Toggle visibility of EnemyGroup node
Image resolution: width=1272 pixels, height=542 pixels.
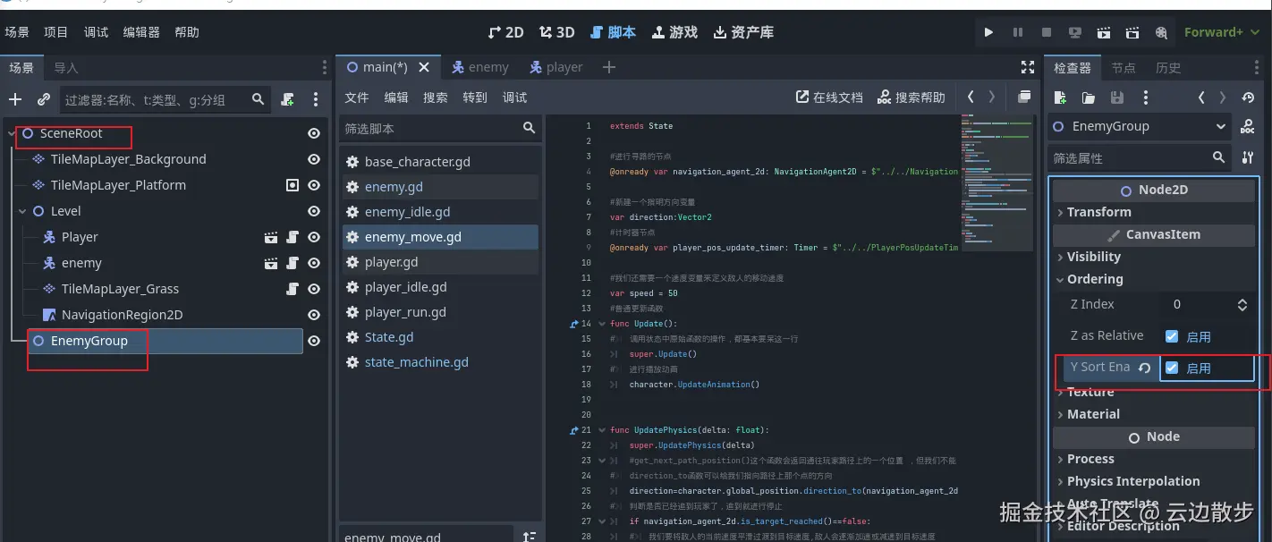click(x=314, y=341)
